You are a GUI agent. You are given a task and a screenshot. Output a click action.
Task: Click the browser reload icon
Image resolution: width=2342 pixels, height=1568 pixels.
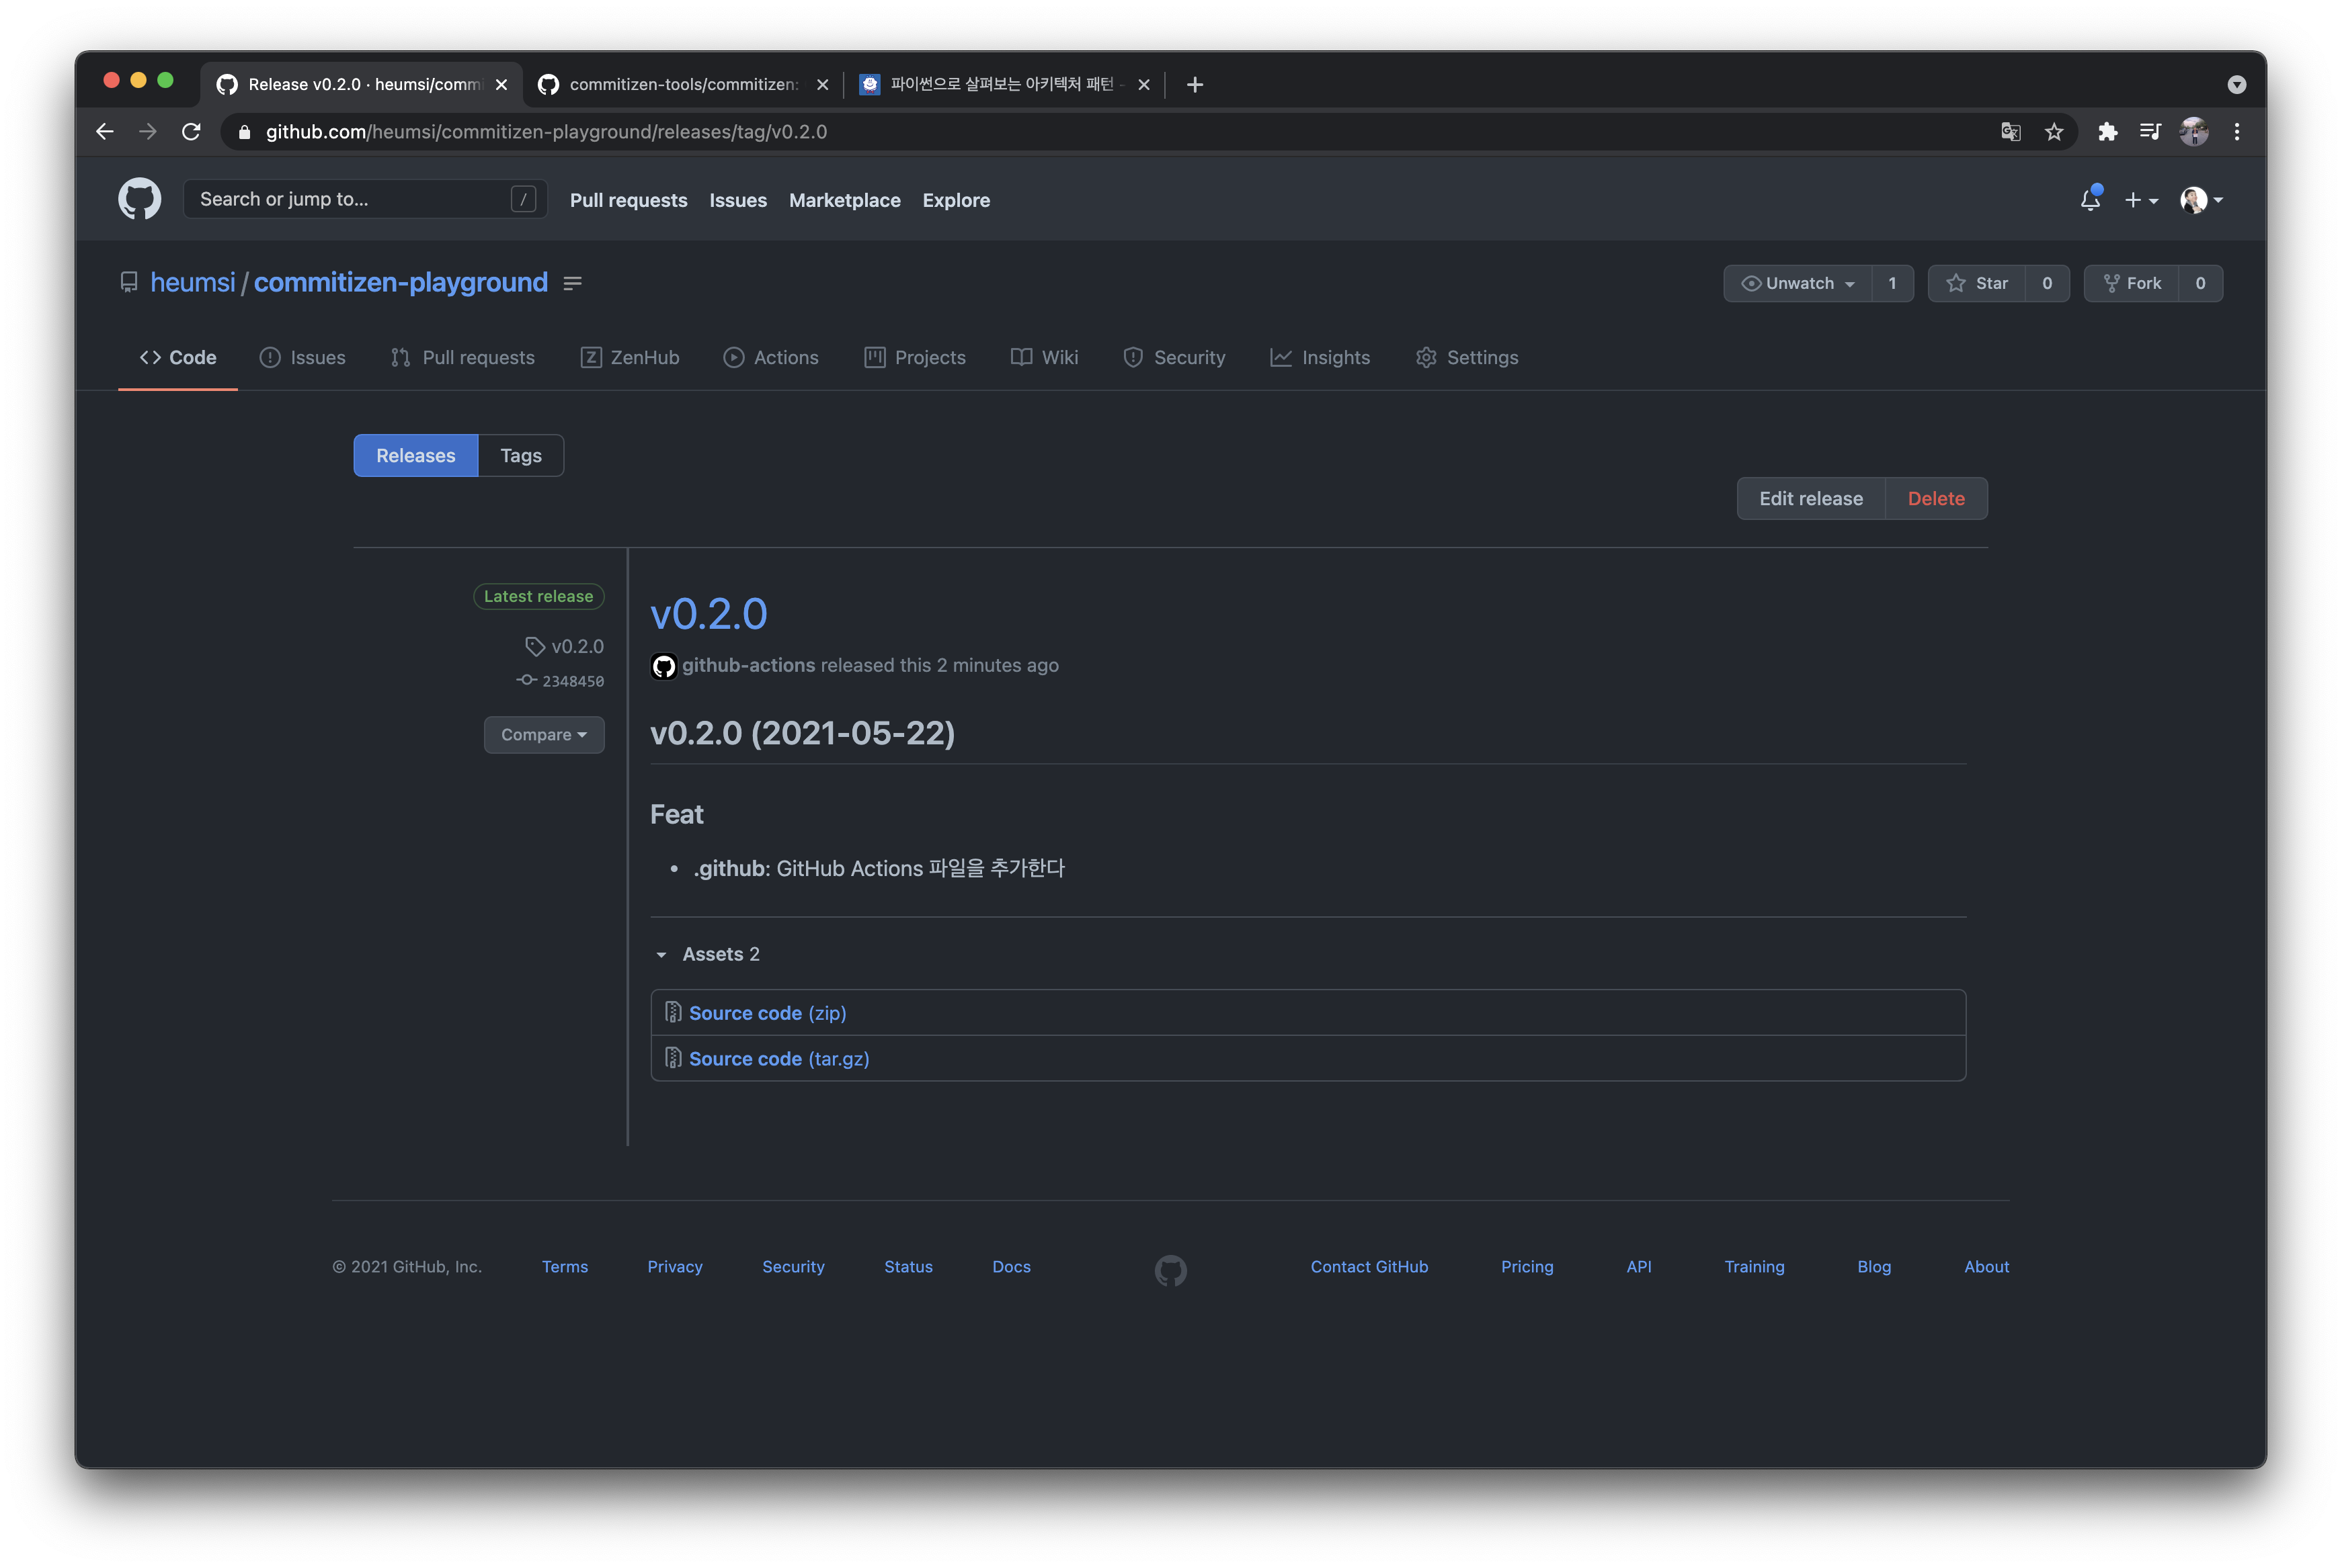click(191, 132)
